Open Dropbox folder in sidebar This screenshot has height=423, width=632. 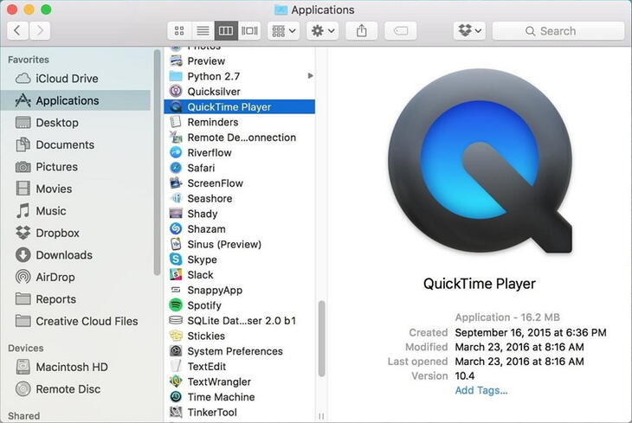[x=75, y=233]
